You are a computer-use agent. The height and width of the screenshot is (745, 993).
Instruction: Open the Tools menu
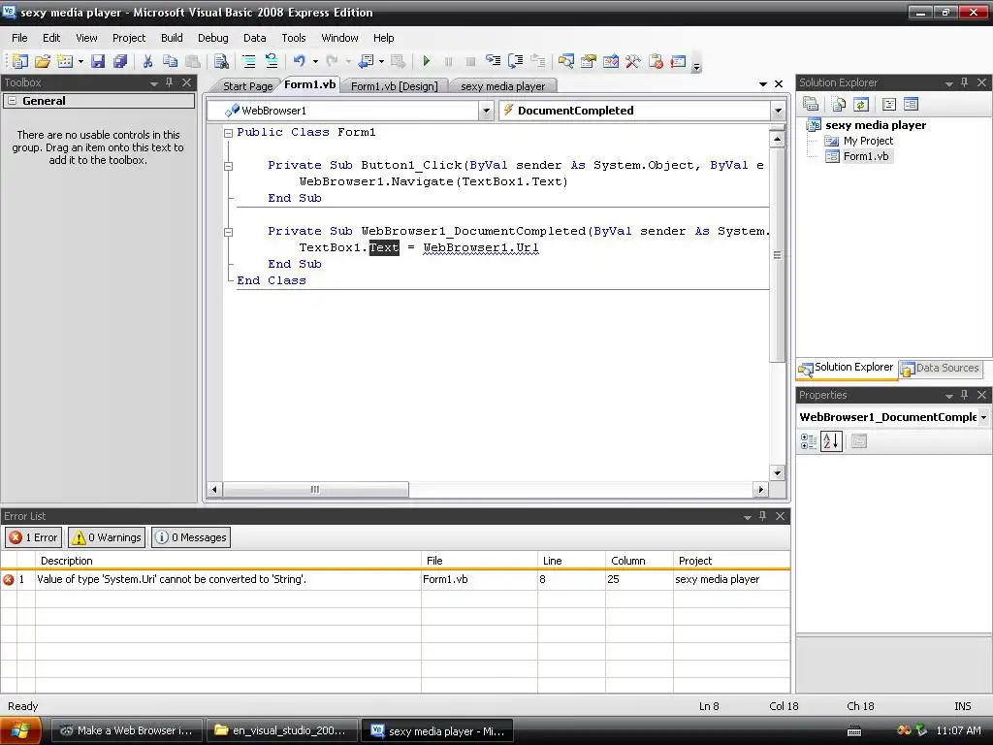coord(293,38)
